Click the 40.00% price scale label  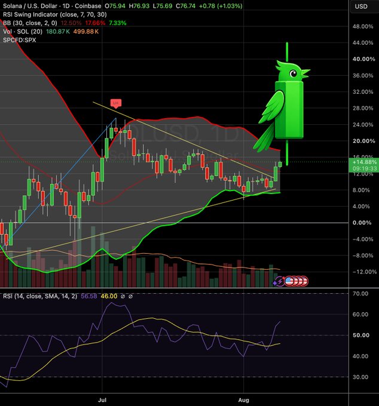[363, 59]
